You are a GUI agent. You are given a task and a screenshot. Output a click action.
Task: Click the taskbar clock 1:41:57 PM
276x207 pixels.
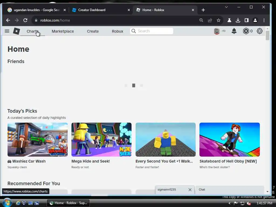point(264,203)
